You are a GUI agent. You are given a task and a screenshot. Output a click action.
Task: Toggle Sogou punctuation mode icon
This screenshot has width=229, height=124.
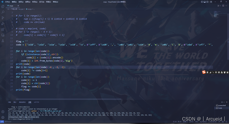tap(213, 72)
